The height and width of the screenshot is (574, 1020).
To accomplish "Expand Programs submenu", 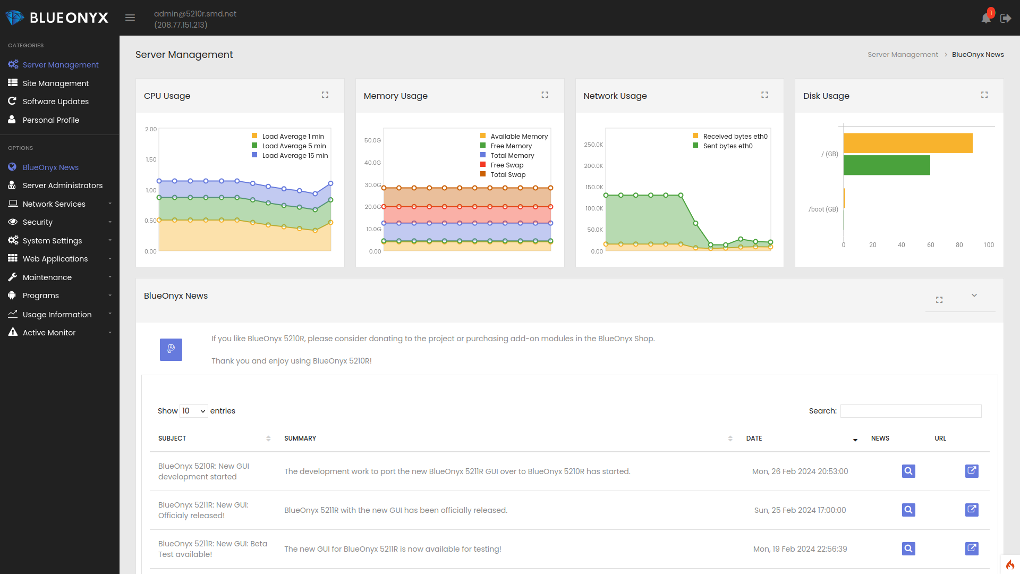I will pyautogui.click(x=59, y=296).
